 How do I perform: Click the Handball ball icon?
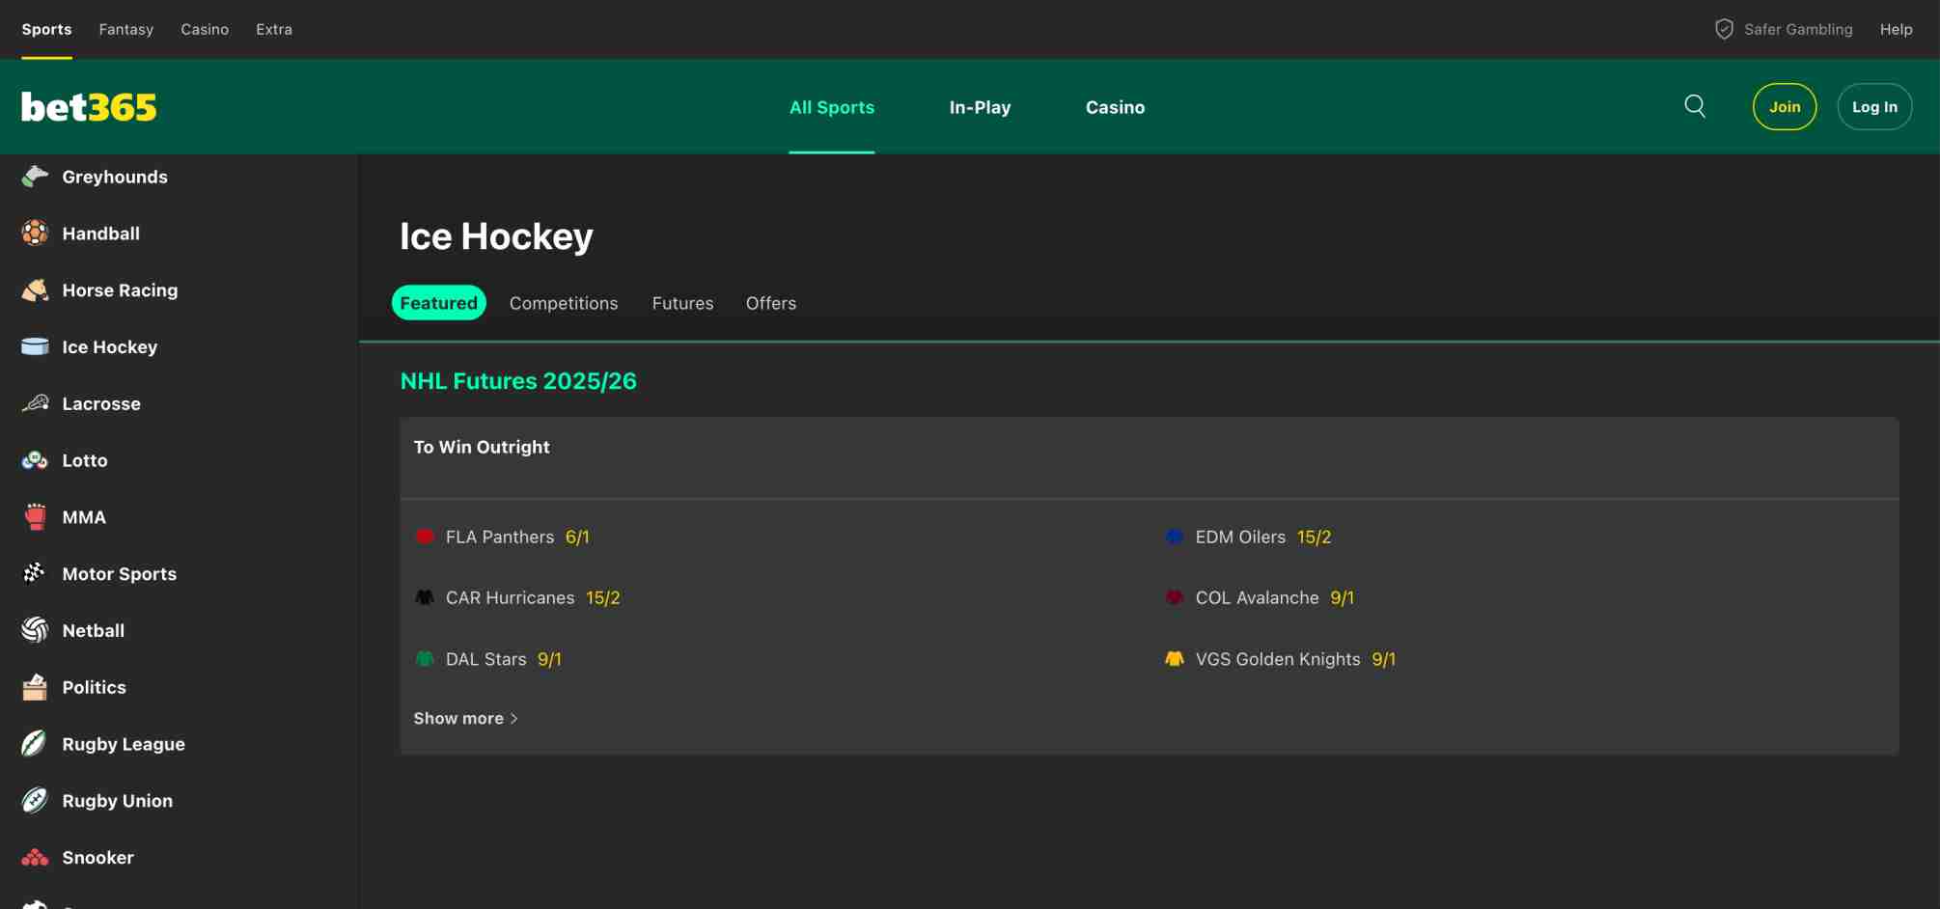pos(35,233)
